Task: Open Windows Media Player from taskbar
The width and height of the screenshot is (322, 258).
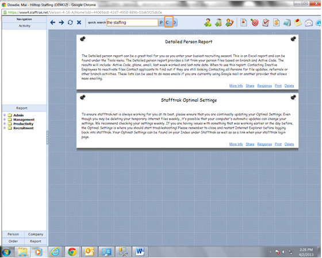Action: coord(38,252)
